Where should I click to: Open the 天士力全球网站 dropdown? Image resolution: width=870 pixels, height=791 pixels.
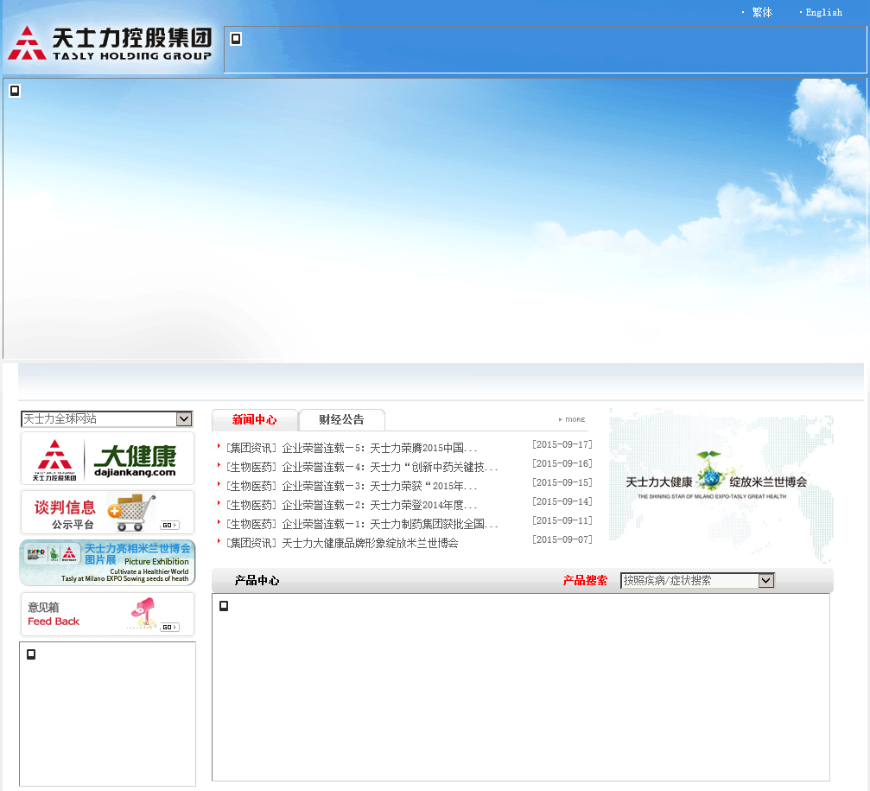pyautogui.click(x=106, y=418)
